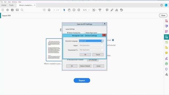
Task: Click Cancel in Recognize Text dialog
Action: [98, 55]
